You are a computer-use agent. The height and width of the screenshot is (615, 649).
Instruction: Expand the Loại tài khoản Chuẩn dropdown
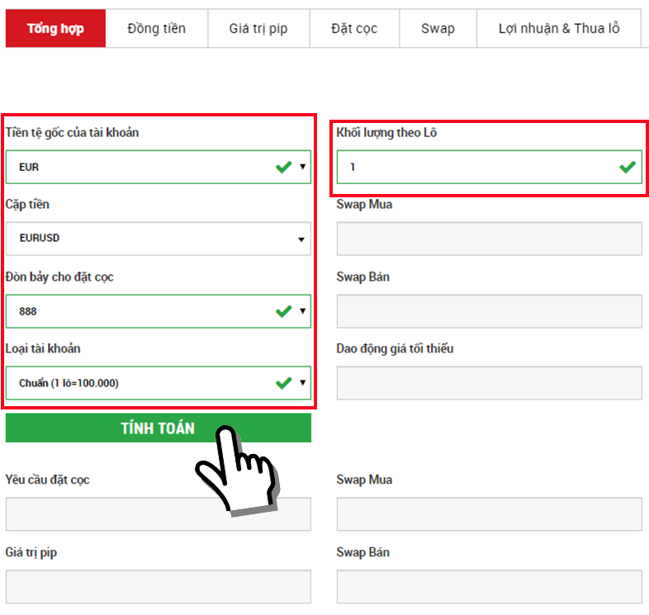pyautogui.click(x=158, y=383)
